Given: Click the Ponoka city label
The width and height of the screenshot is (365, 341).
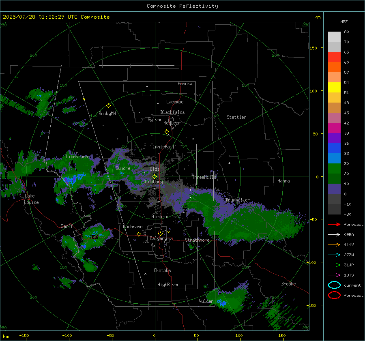Looking at the screenshot, I should [x=185, y=84].
